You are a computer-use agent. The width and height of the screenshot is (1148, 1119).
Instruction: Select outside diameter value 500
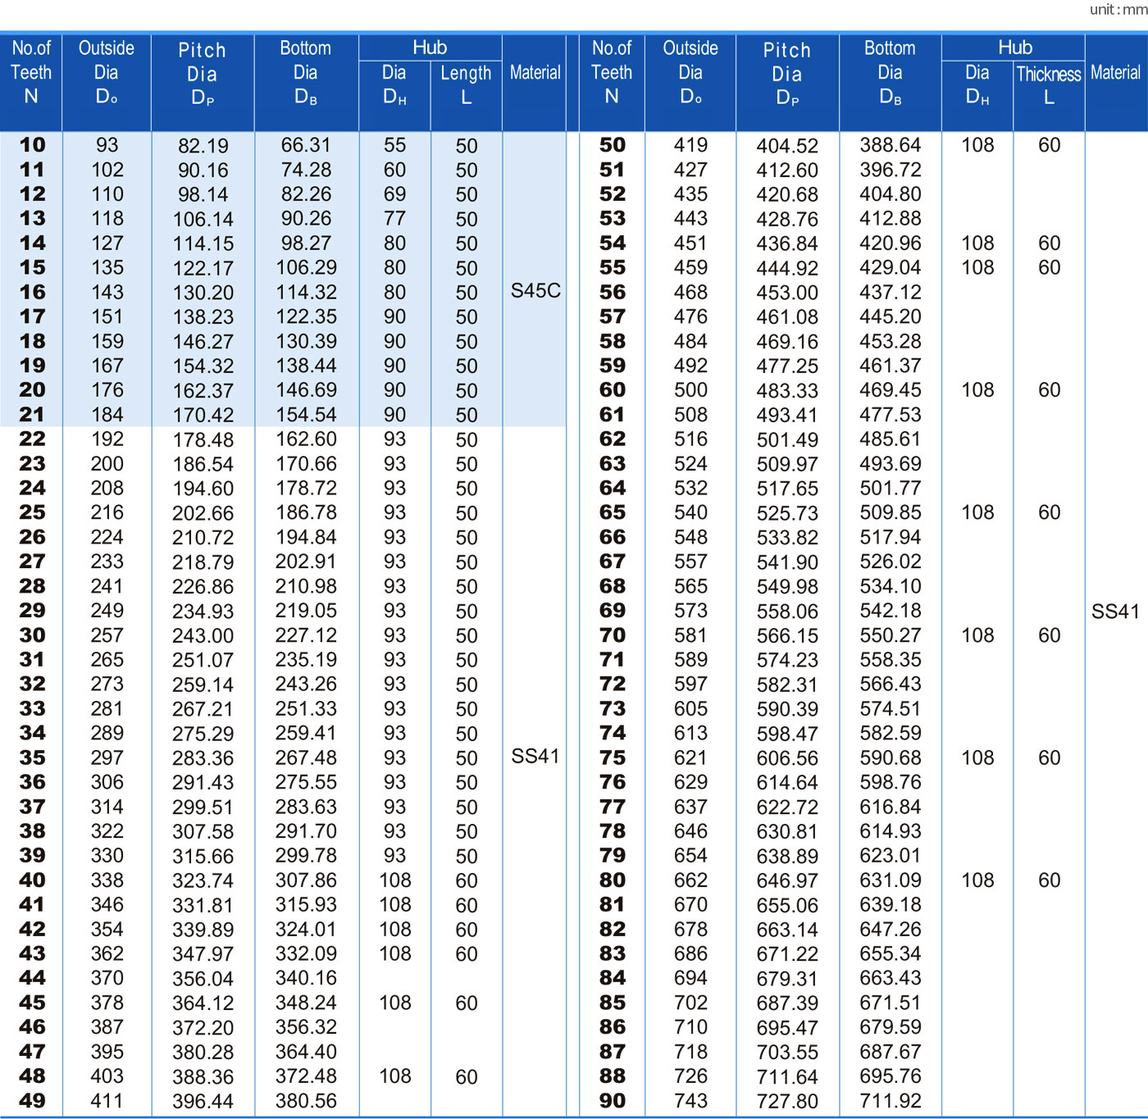pyautogui.click(x=690, y=390)
